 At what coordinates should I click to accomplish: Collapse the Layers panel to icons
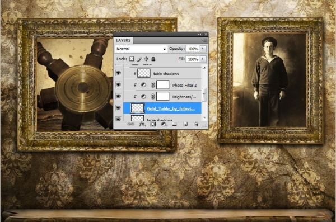tap(199, 34)
